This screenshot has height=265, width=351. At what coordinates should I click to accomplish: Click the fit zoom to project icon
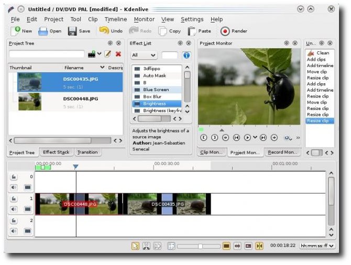coord(171,246)
